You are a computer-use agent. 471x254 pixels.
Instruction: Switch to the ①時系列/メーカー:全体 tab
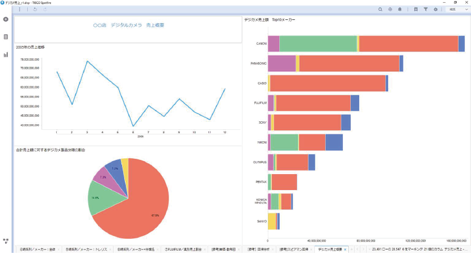(x=37, y=249)
